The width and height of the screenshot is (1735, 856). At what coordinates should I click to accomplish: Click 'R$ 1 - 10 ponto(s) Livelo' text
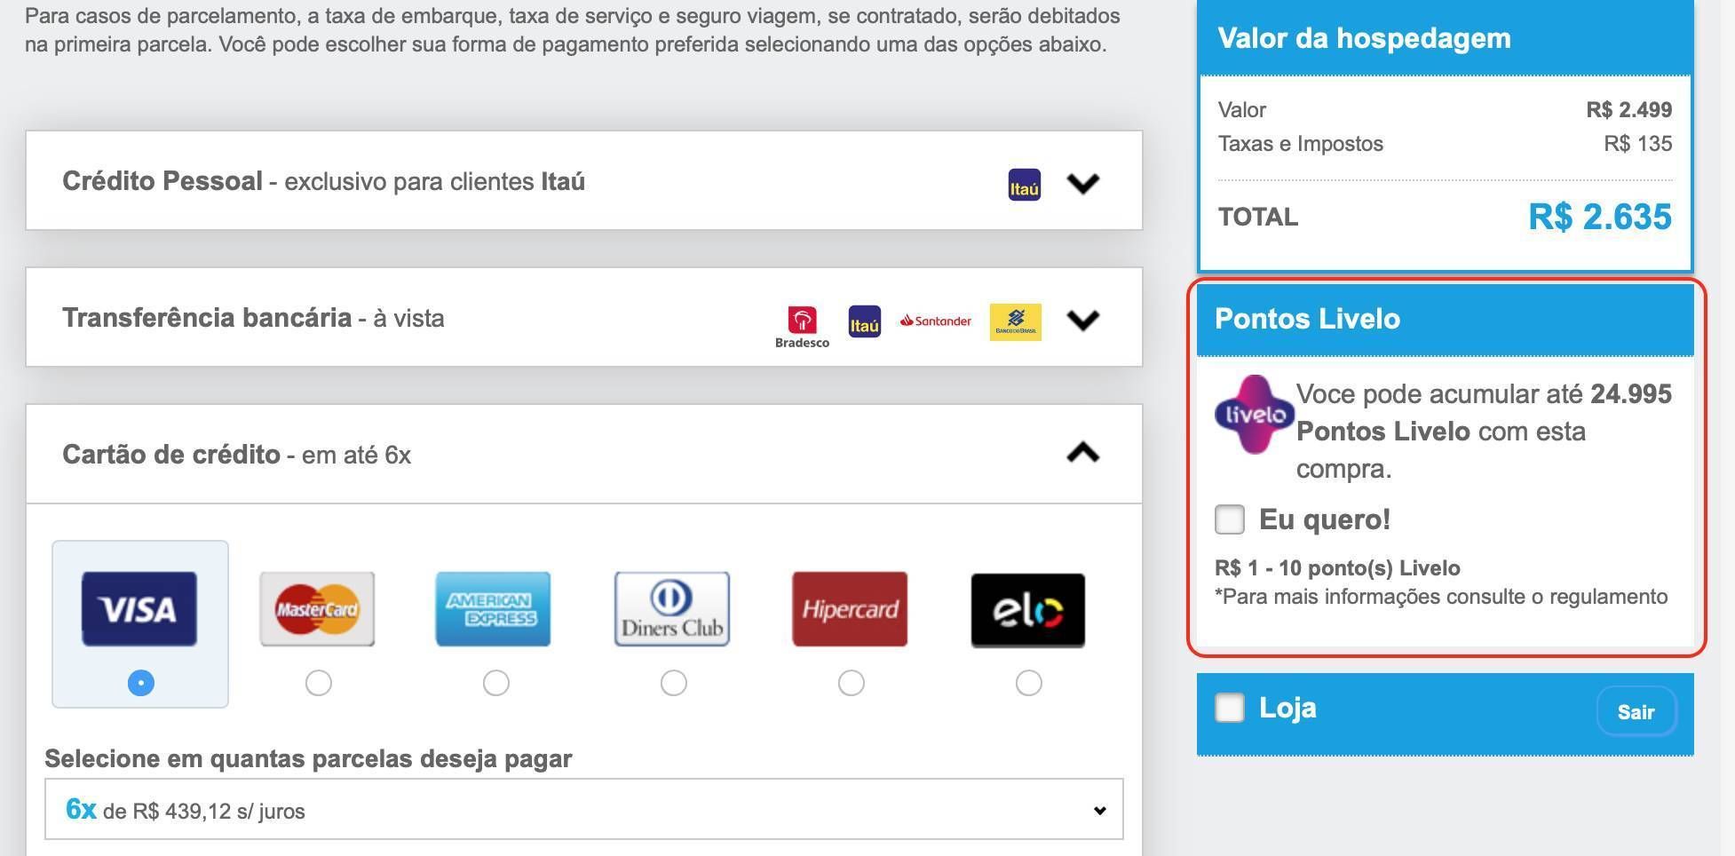pyautogui.click(x=1337, y=568)
